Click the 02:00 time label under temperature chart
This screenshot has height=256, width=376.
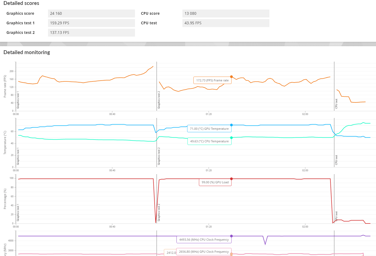pos(305,170)
